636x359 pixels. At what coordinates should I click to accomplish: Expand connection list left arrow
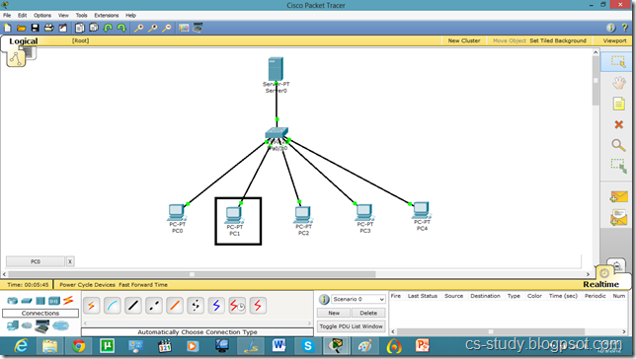point(85,323)
